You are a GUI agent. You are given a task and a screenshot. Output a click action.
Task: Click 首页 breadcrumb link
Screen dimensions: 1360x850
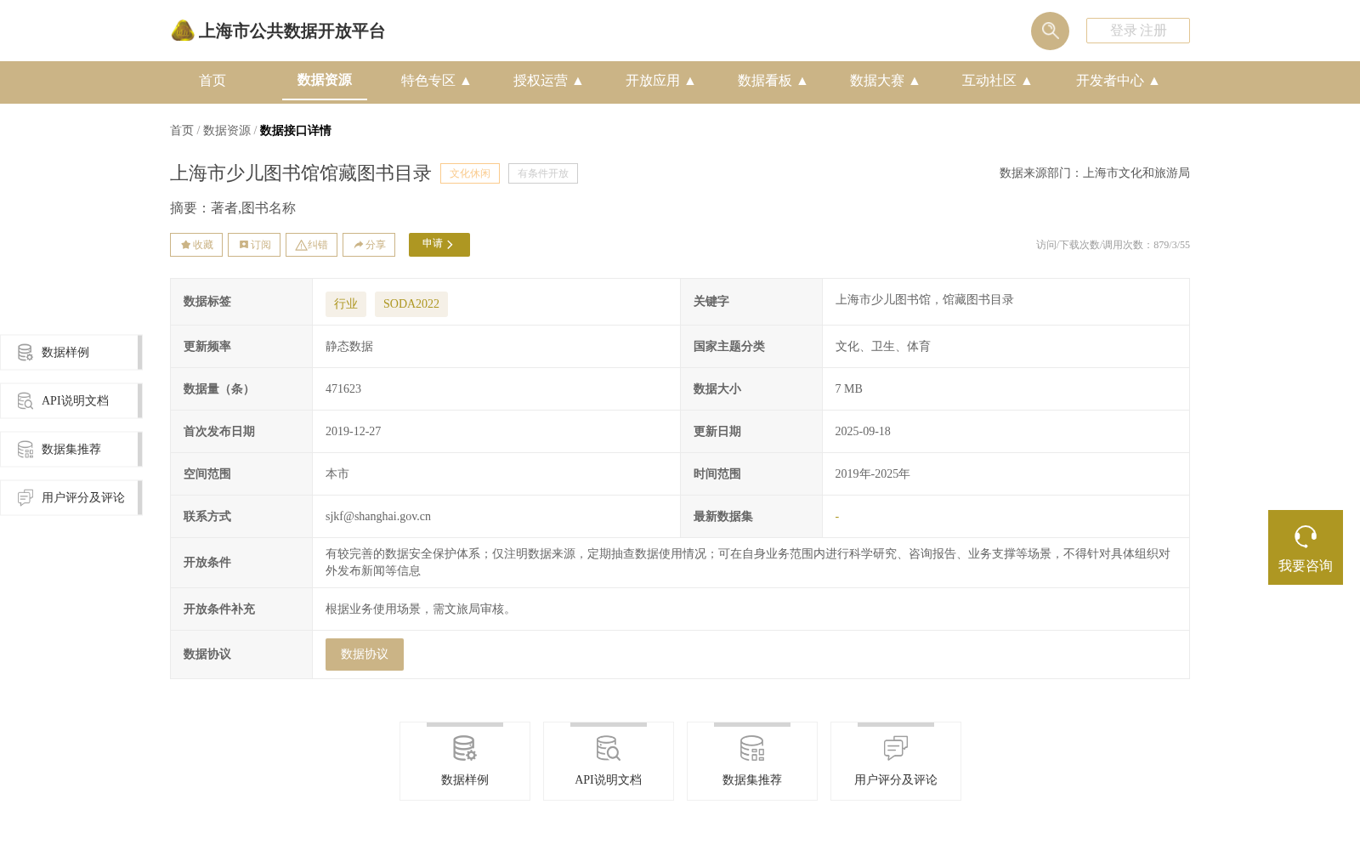pyautogui.click(x=182, y=130)
